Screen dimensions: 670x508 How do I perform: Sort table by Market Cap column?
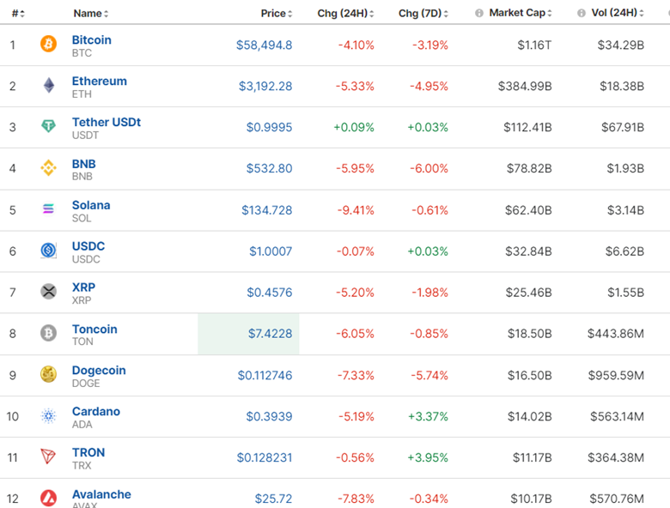click(x=521, y=13)
